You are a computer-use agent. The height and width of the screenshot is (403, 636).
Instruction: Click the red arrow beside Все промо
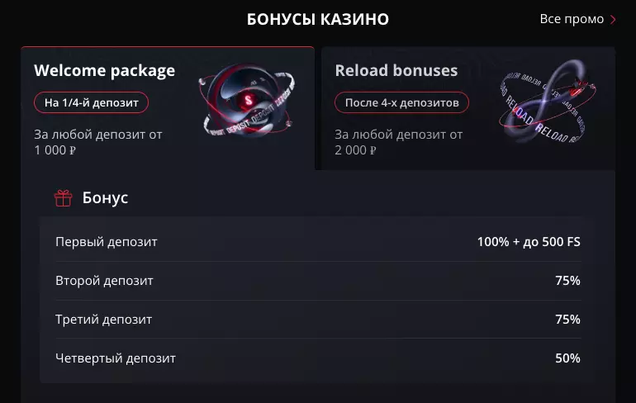click(613, 19)
